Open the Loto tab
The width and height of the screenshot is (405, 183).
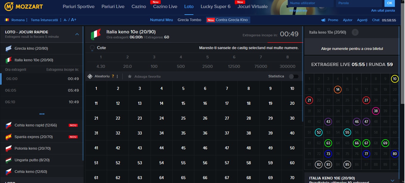click(x=189, y=7)
